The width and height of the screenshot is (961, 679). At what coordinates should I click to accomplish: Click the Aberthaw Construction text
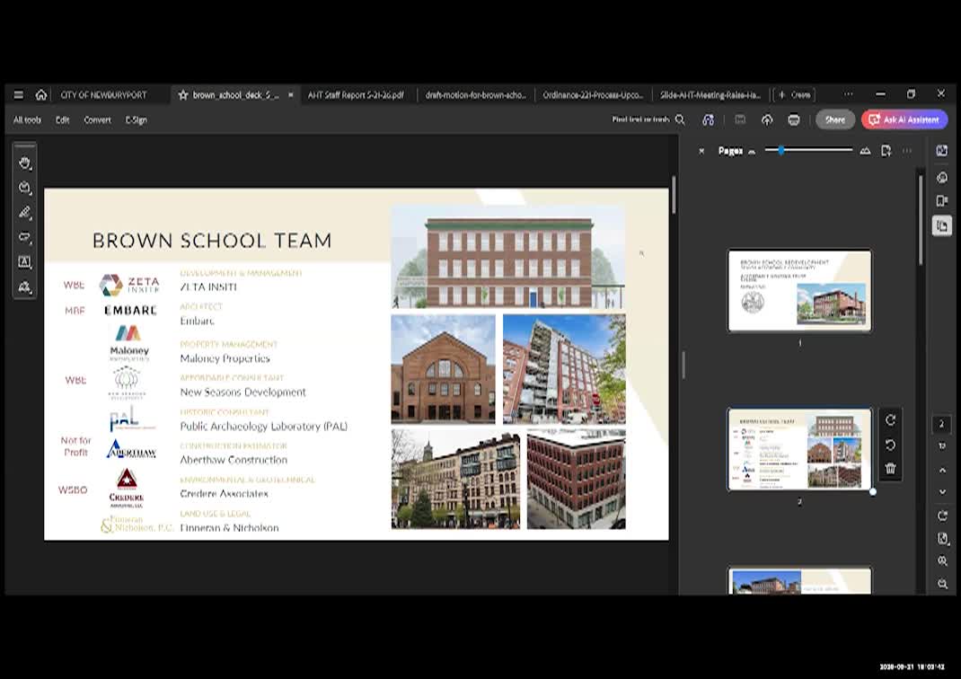point(234,460)
